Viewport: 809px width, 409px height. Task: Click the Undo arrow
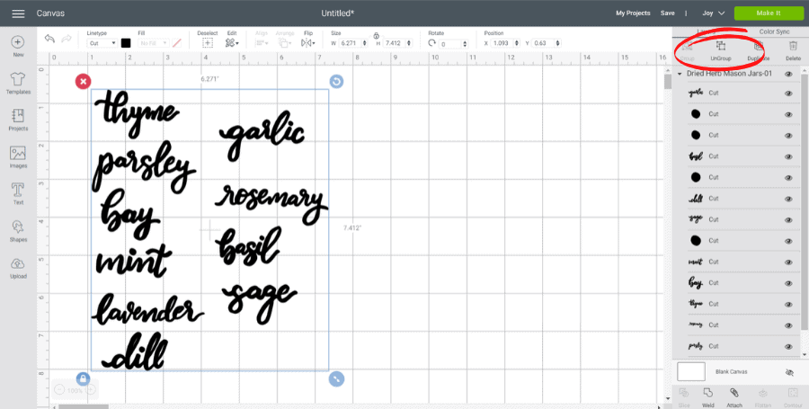50,40
